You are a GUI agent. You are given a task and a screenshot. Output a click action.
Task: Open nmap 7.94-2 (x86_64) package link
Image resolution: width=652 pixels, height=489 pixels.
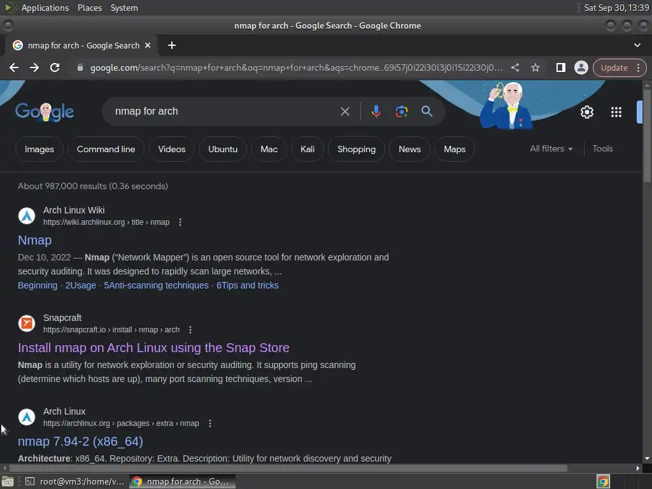coord(80,441)
